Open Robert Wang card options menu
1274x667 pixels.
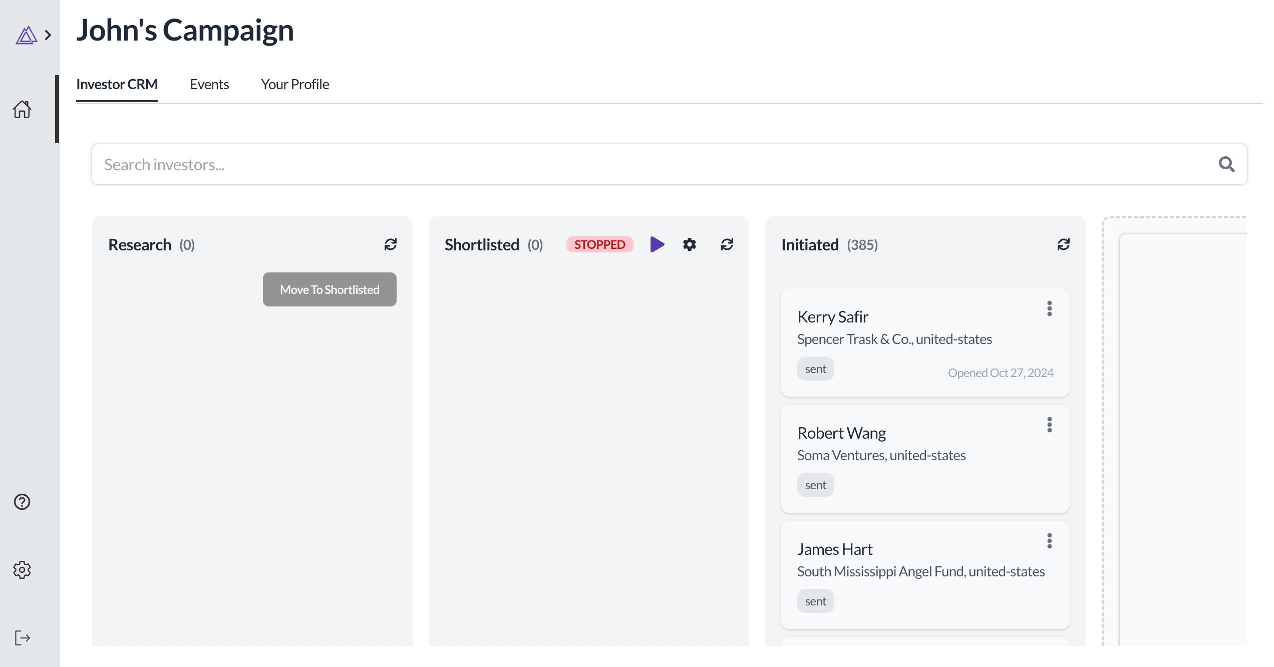pyautogui.click(x=1050, y=425)
